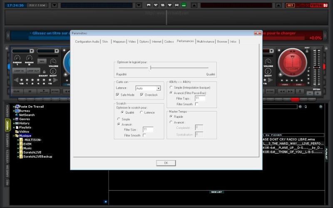
Task: Click the right deck pitch fader
Action: coord(317,67)
